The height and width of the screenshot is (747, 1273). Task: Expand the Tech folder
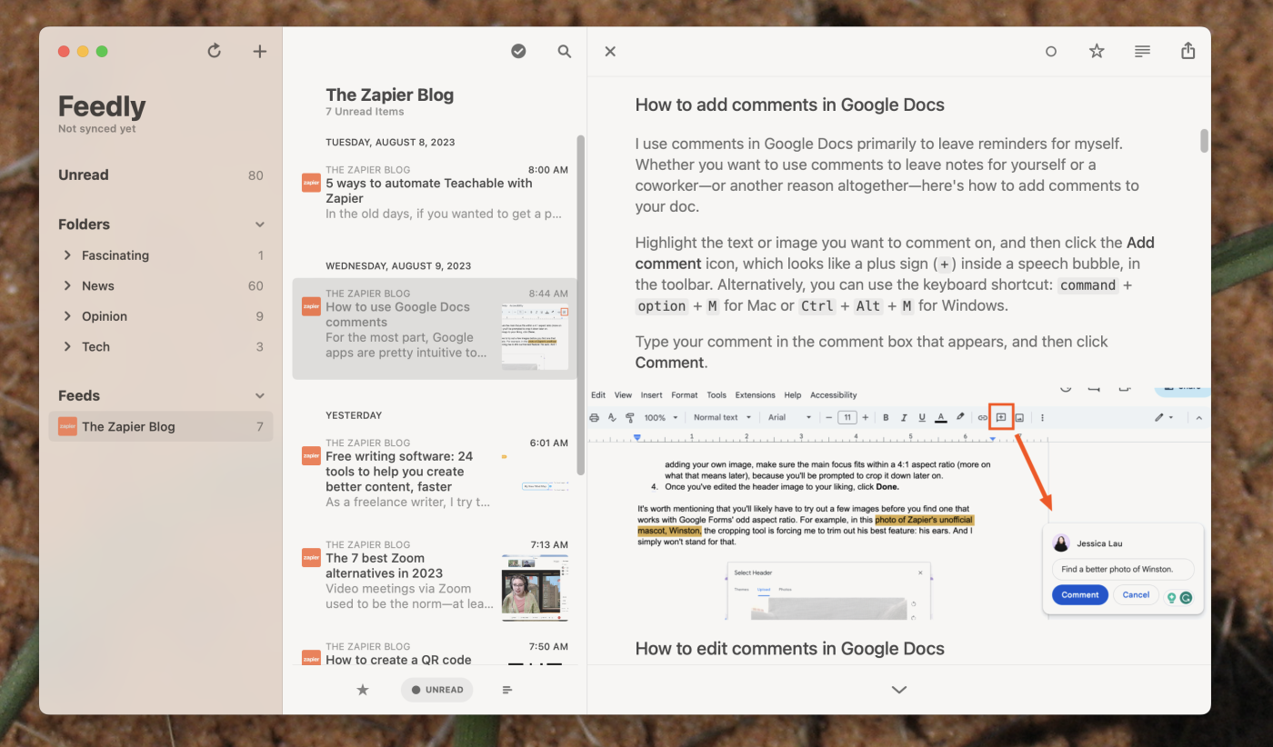[67, 346]
